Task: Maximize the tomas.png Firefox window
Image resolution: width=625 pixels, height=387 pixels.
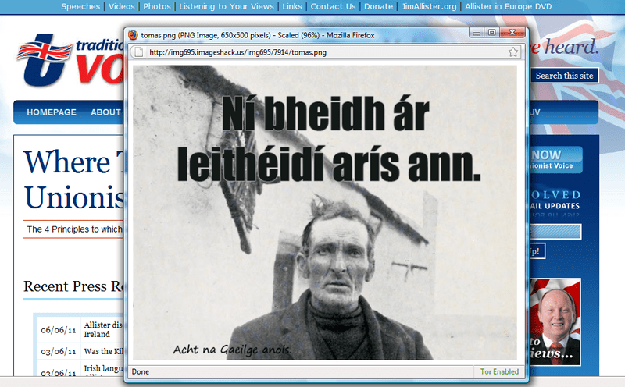Action: pyautogui.click(x=491, y=34)
